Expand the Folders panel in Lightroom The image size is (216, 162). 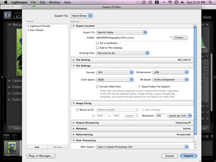click(x=9, y=87)
